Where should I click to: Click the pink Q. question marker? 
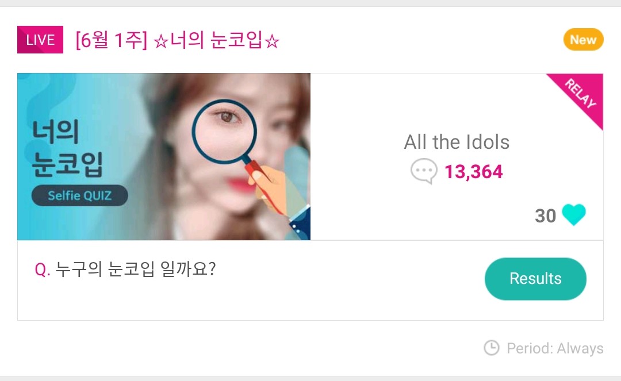pos(43,270)
